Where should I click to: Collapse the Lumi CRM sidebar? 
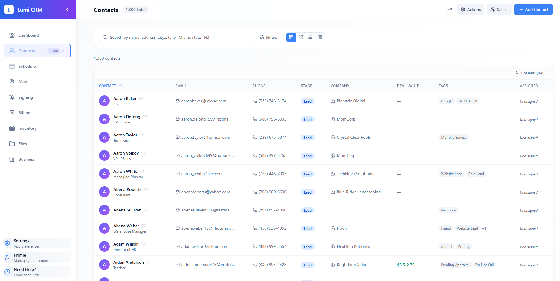[x=67, y=9]
